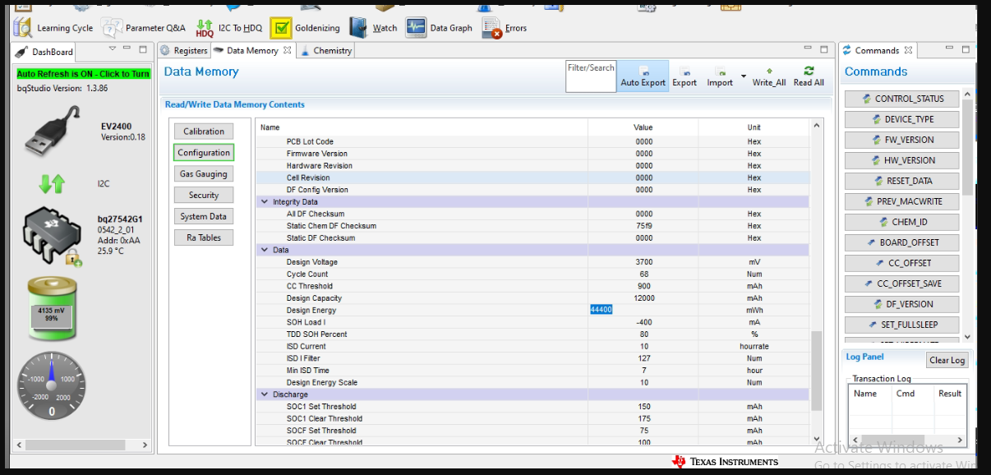
Task: Open the Data Graph tool
Action: 439,28
